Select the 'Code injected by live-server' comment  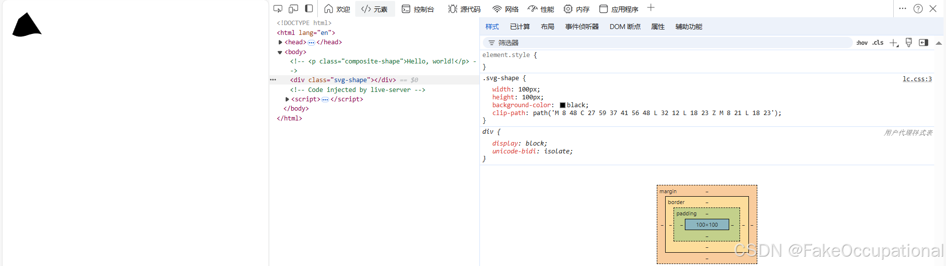[x=358, y=90]
